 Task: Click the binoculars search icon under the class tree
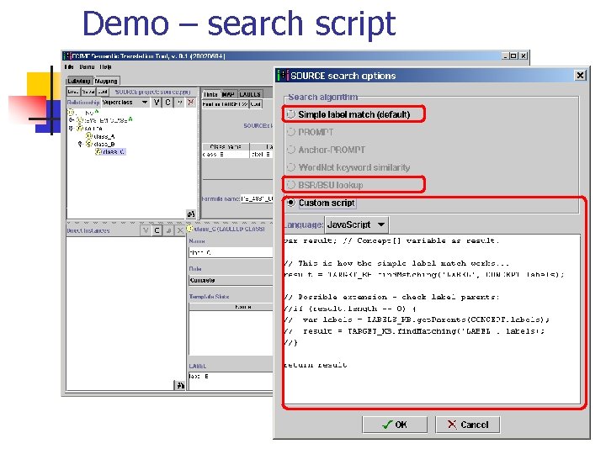point(191,214)
